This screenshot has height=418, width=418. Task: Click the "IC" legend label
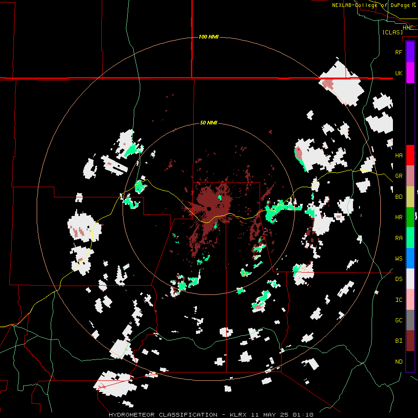[x=398, y=300]
